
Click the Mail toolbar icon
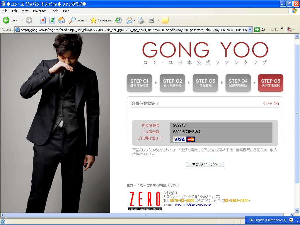(x=129, y=20)
